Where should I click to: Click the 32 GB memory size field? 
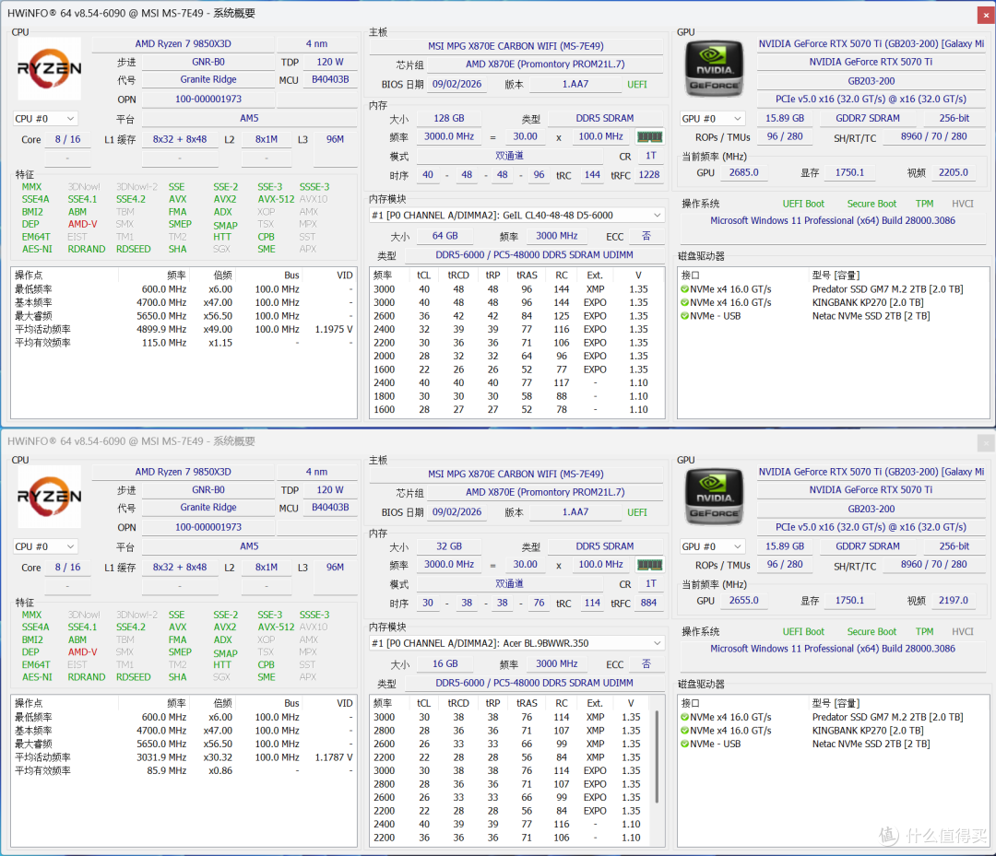(449, 546)
